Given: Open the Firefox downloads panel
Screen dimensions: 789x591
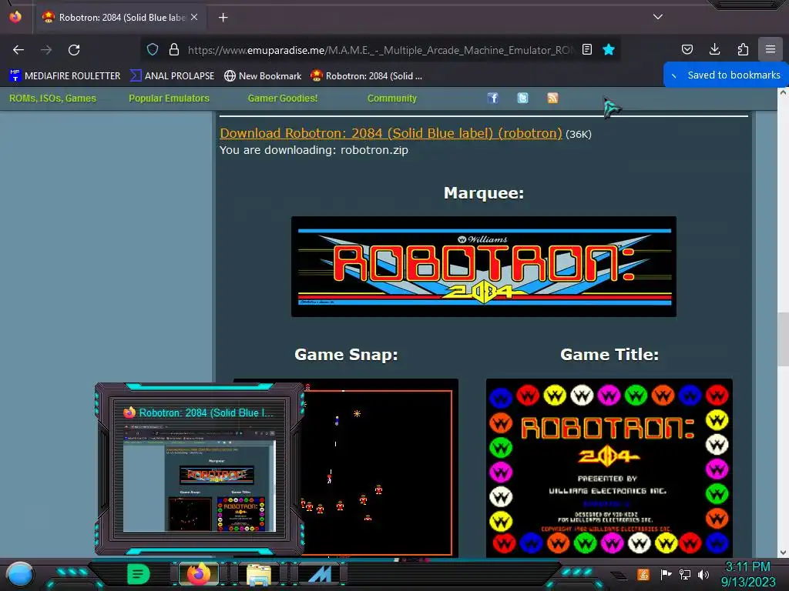Looking at the screenshot, I should point(714,49).
